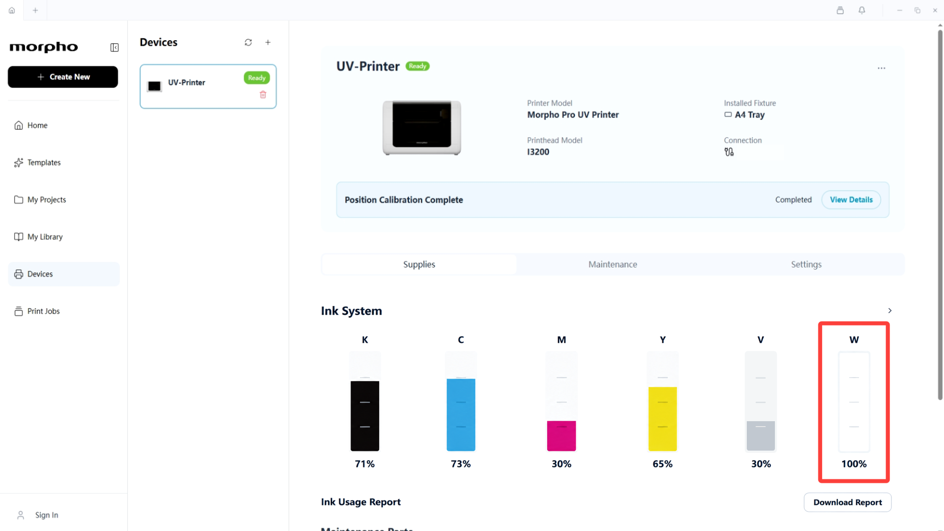The width and height of the screenshot is (944, 531).
Task: Click the cyan C ink level bar
Action: [x=461, y=401]
